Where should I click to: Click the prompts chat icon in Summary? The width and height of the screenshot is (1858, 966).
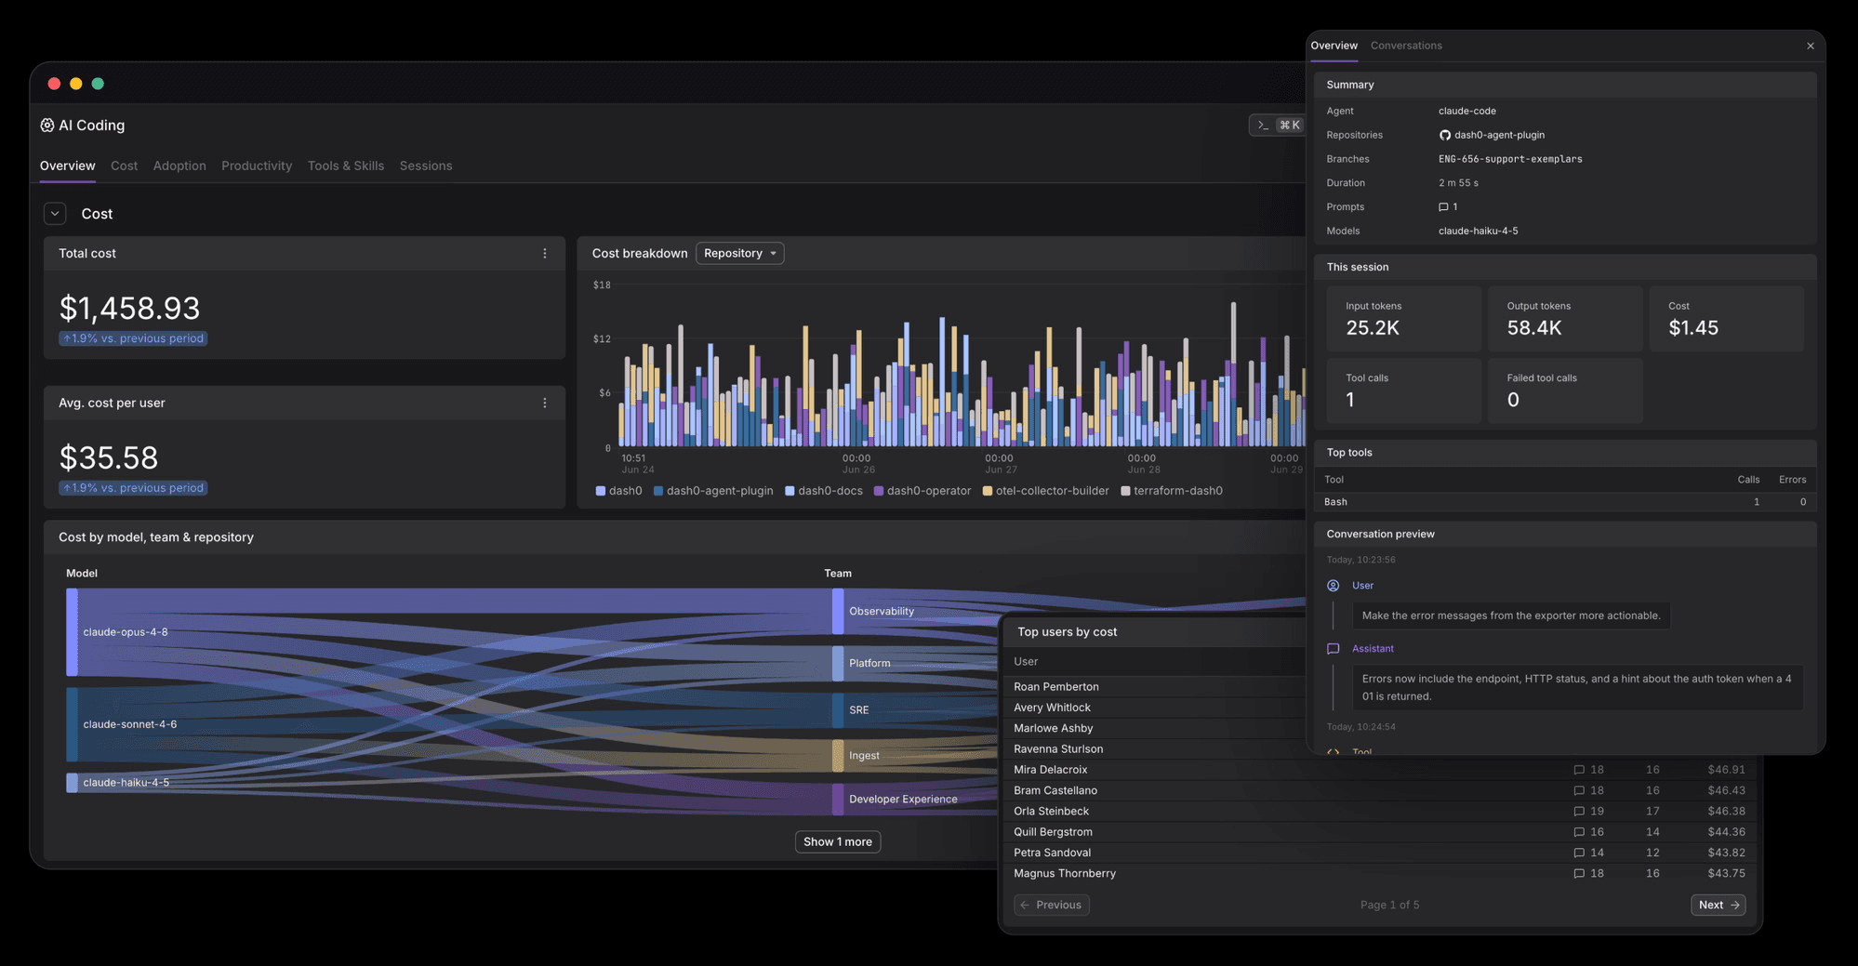click(x=1443, y=207)
